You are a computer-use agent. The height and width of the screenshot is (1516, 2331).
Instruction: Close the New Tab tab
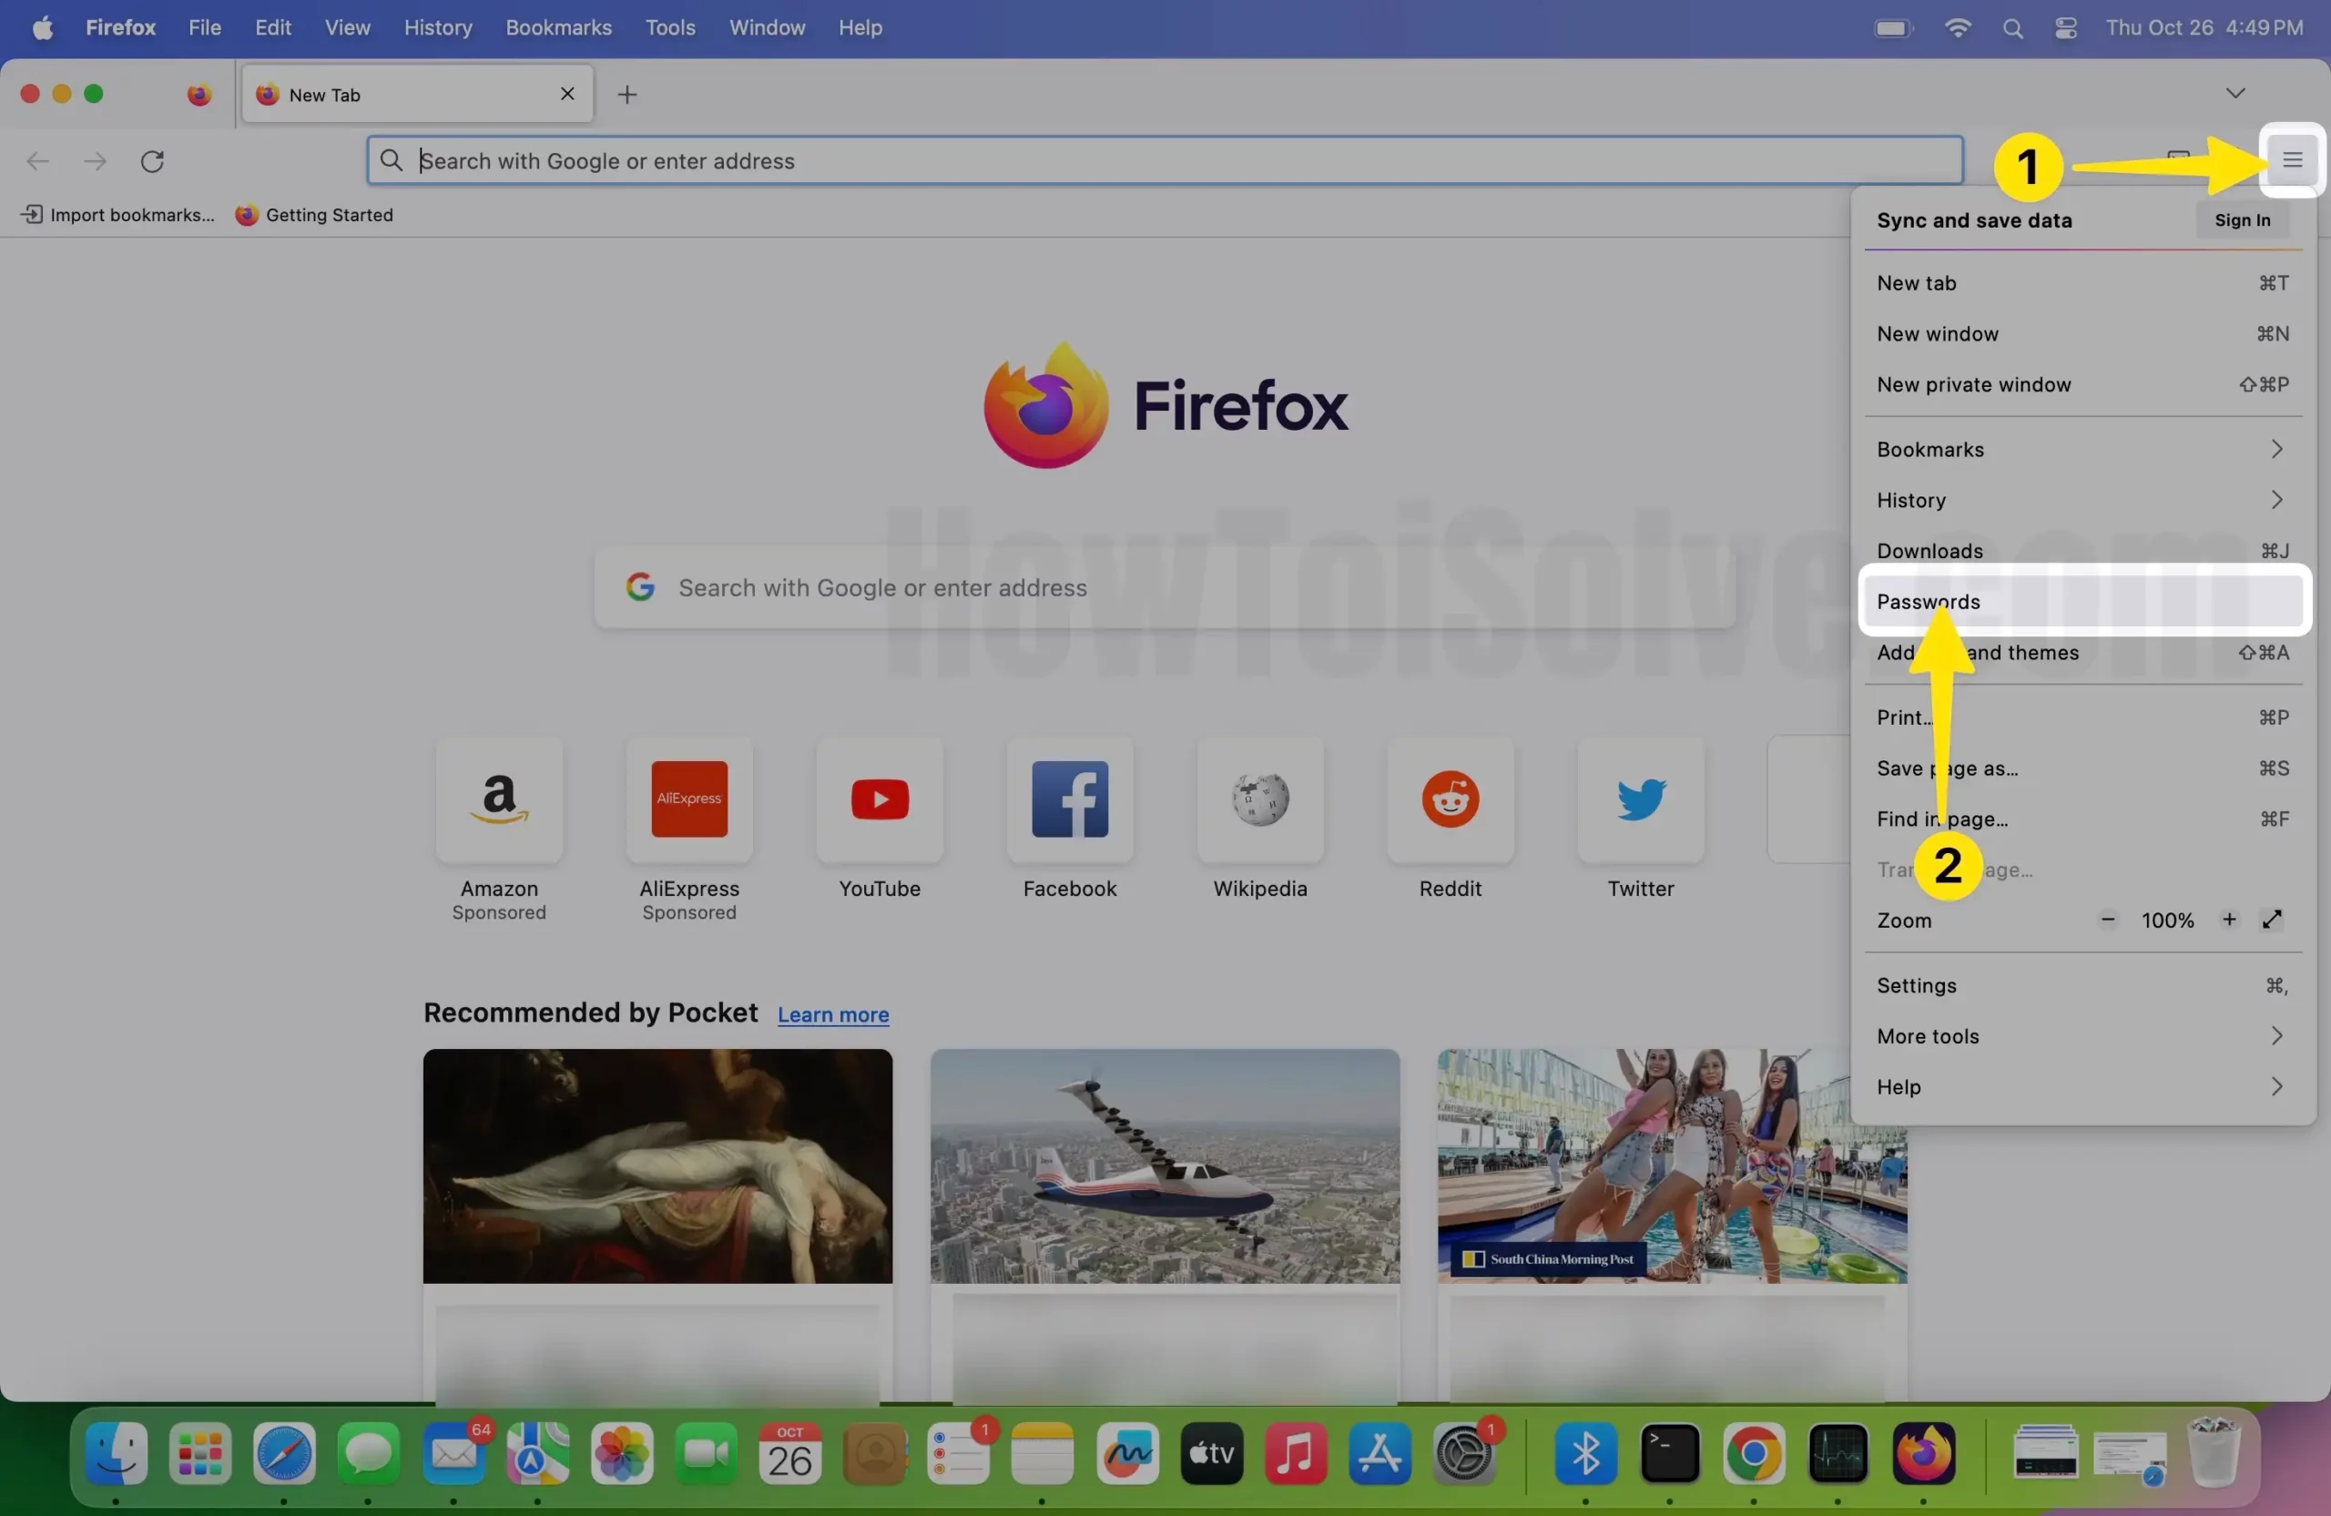point(567,94)
